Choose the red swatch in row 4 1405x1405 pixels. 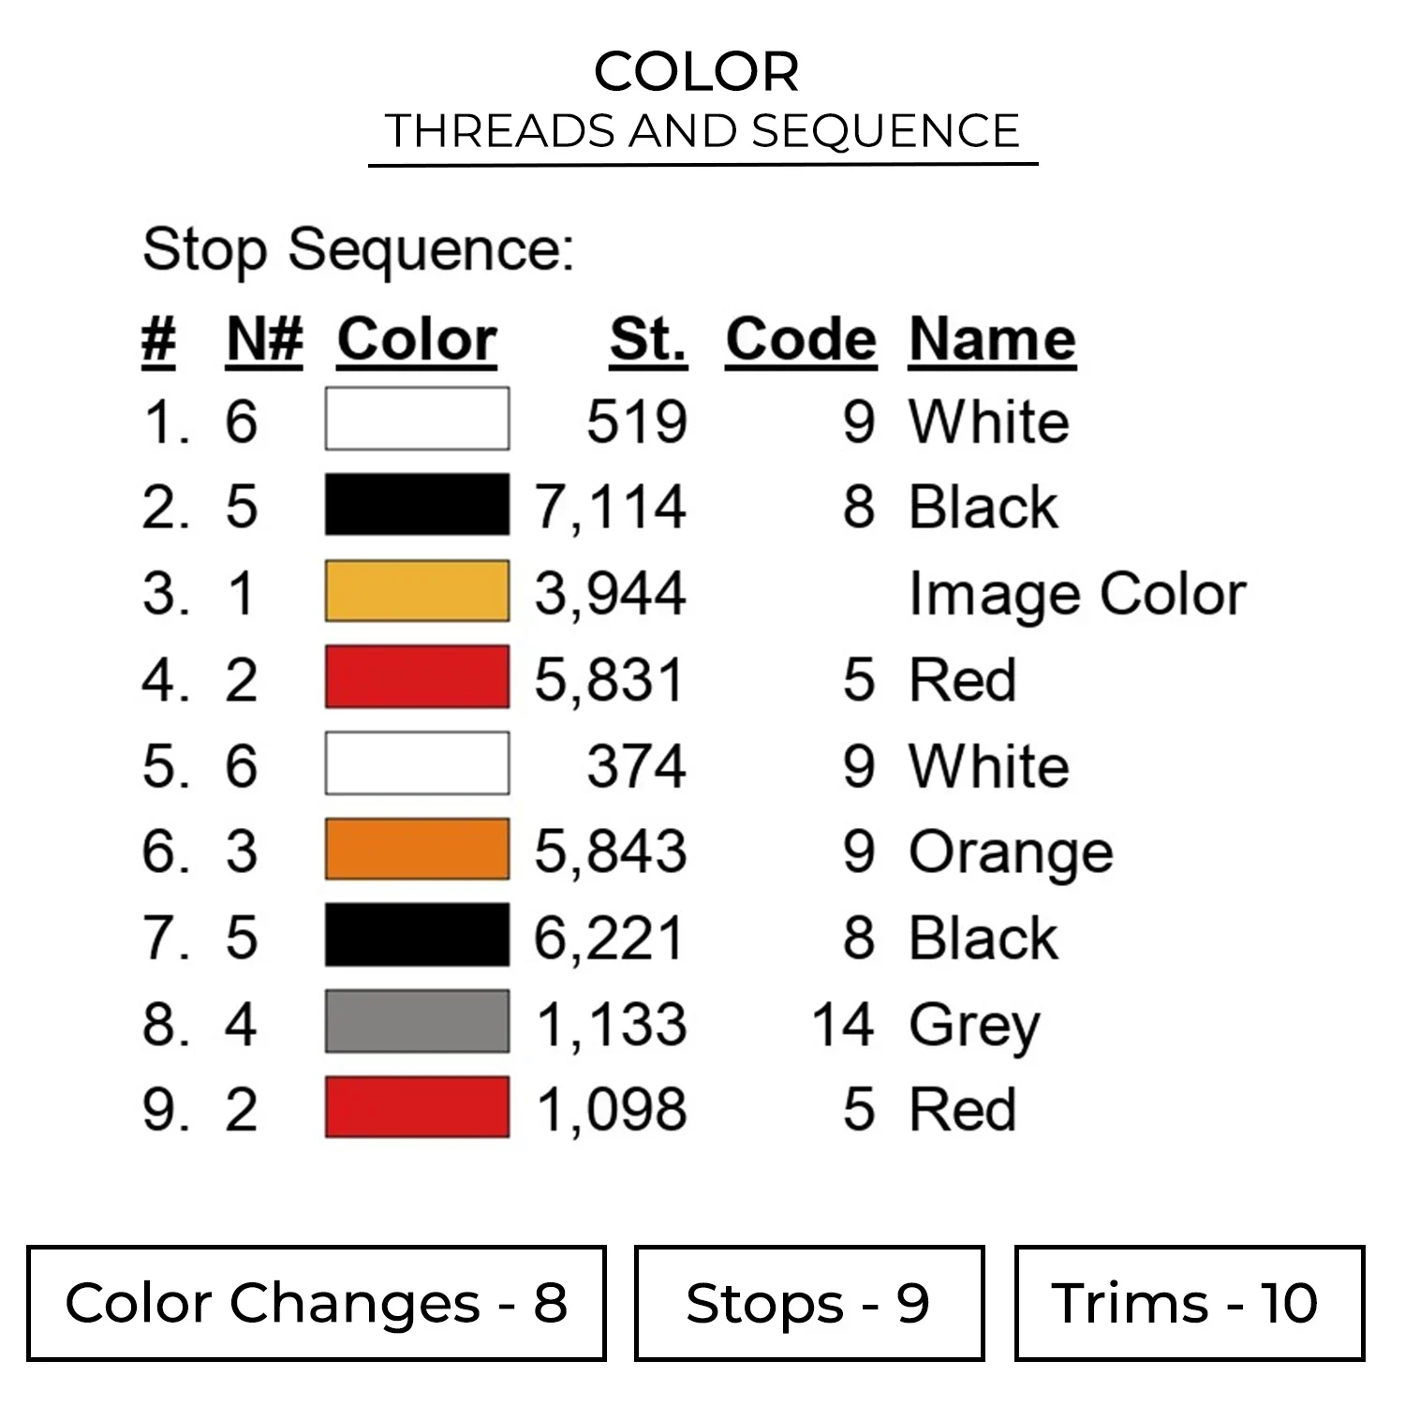(417, 677)
